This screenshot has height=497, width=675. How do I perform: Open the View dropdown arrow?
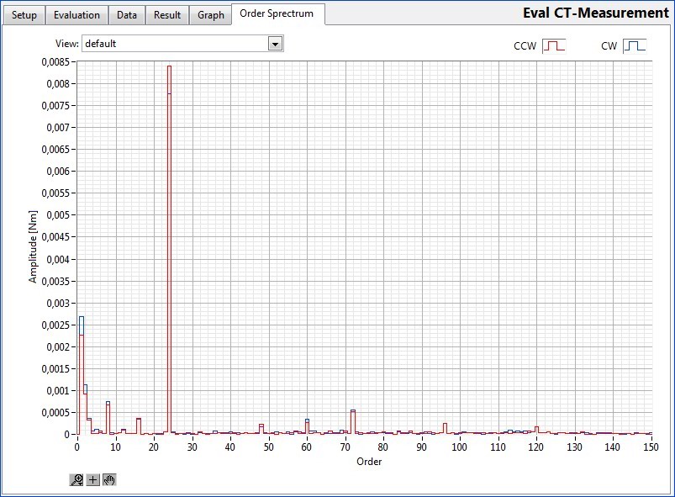[275, 44]
